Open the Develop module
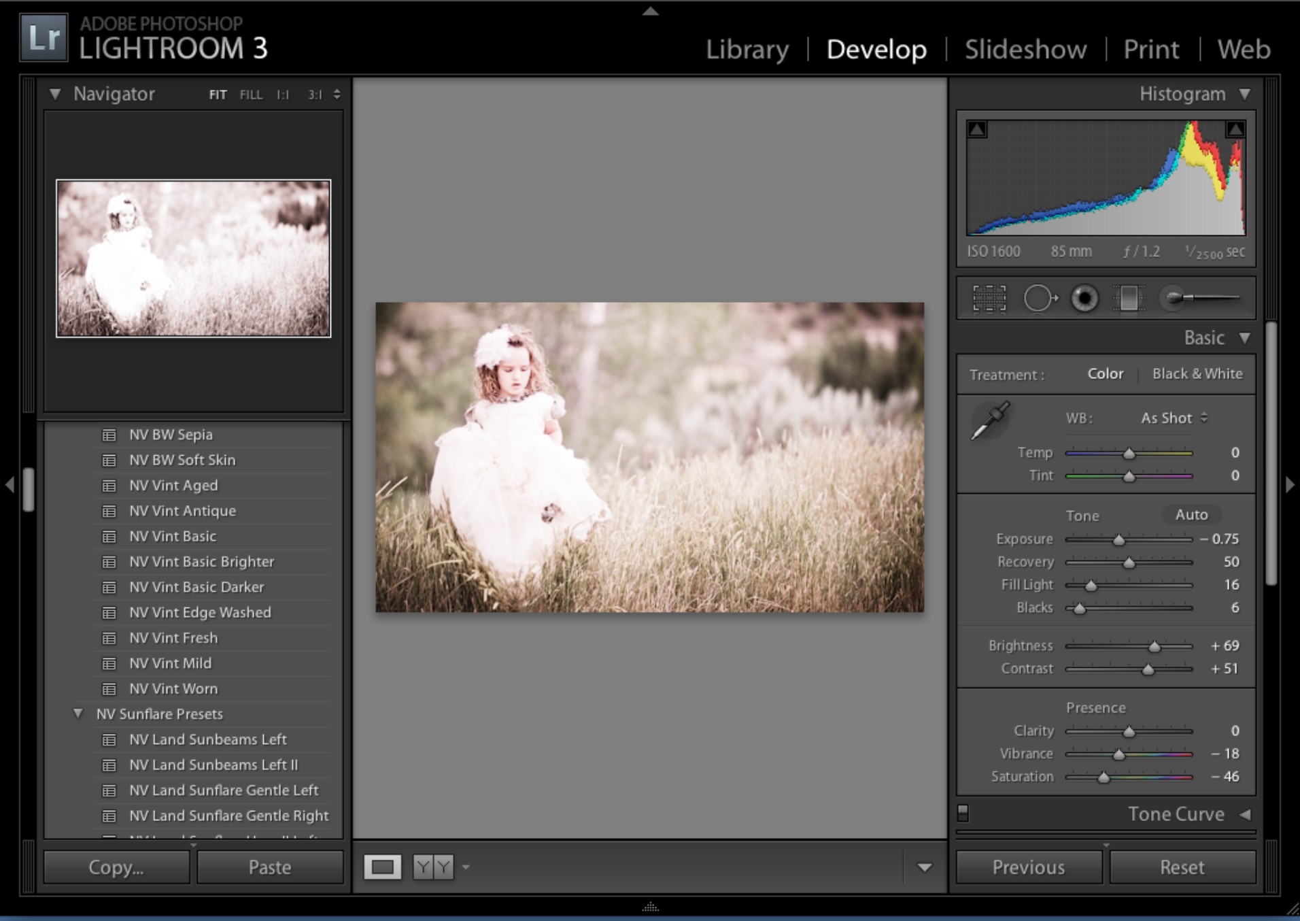Viewport: 1300px width, 921px height. [x=876, y=49]
